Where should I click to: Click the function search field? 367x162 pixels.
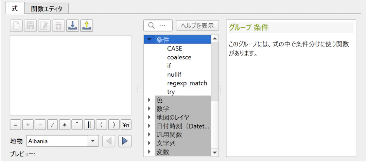click(158, 25)
